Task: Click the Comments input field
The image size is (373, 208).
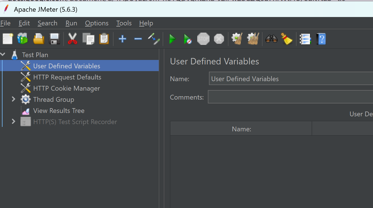Action: coord(290,97)
